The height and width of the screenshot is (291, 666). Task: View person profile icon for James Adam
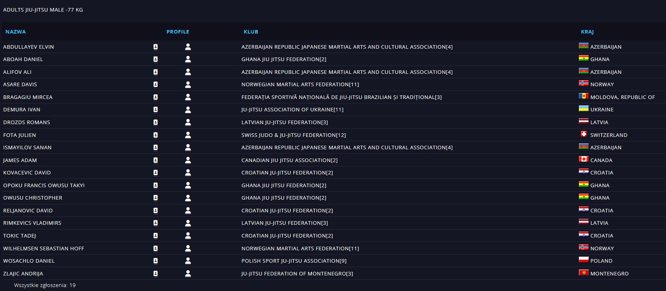[x=188, y=160]
